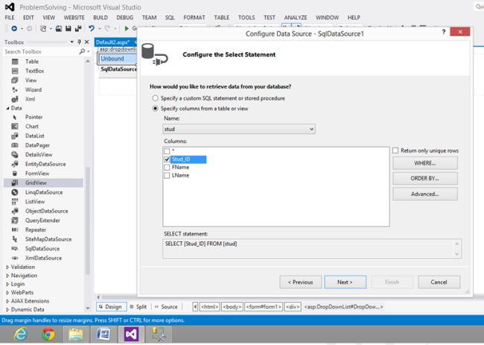Click the Save toolbar icon
This screenshot has height=345, width=484.
(69, 28)
